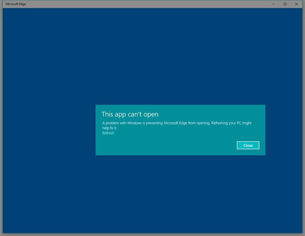This screenshot has width=305, height=236.
Task: Minimize the Microsoft Edge window
Action: (273, 4)
